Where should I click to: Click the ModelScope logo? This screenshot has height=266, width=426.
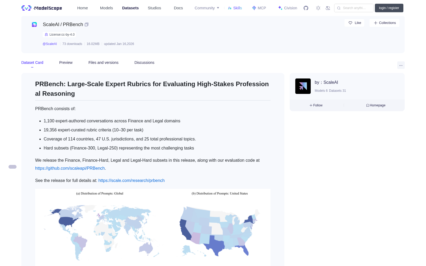pos(42,8)
